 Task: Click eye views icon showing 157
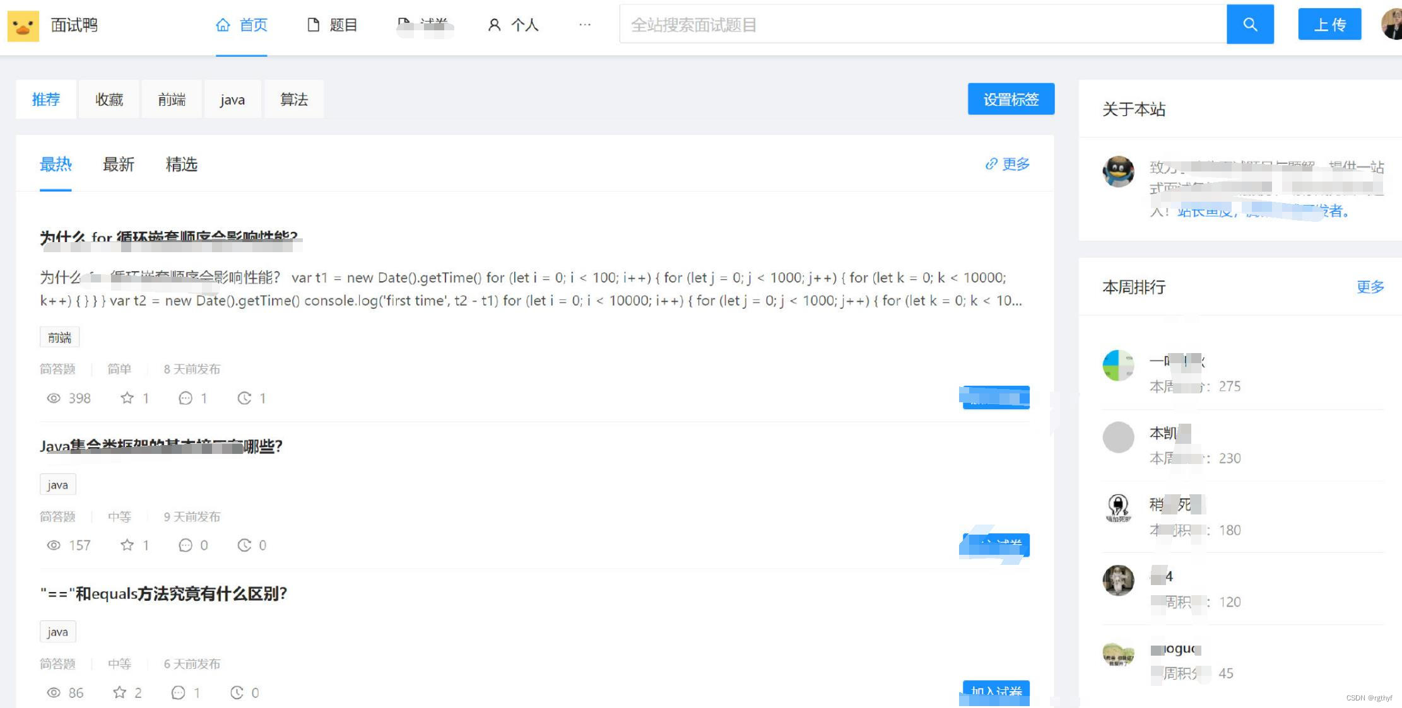click(54, 545)
